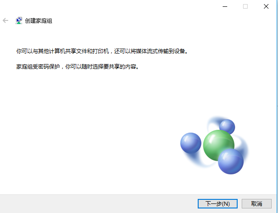Click the blue swirl behind the spheres
278x213 pixels.
pyautogui.click(x=244, y=145)
